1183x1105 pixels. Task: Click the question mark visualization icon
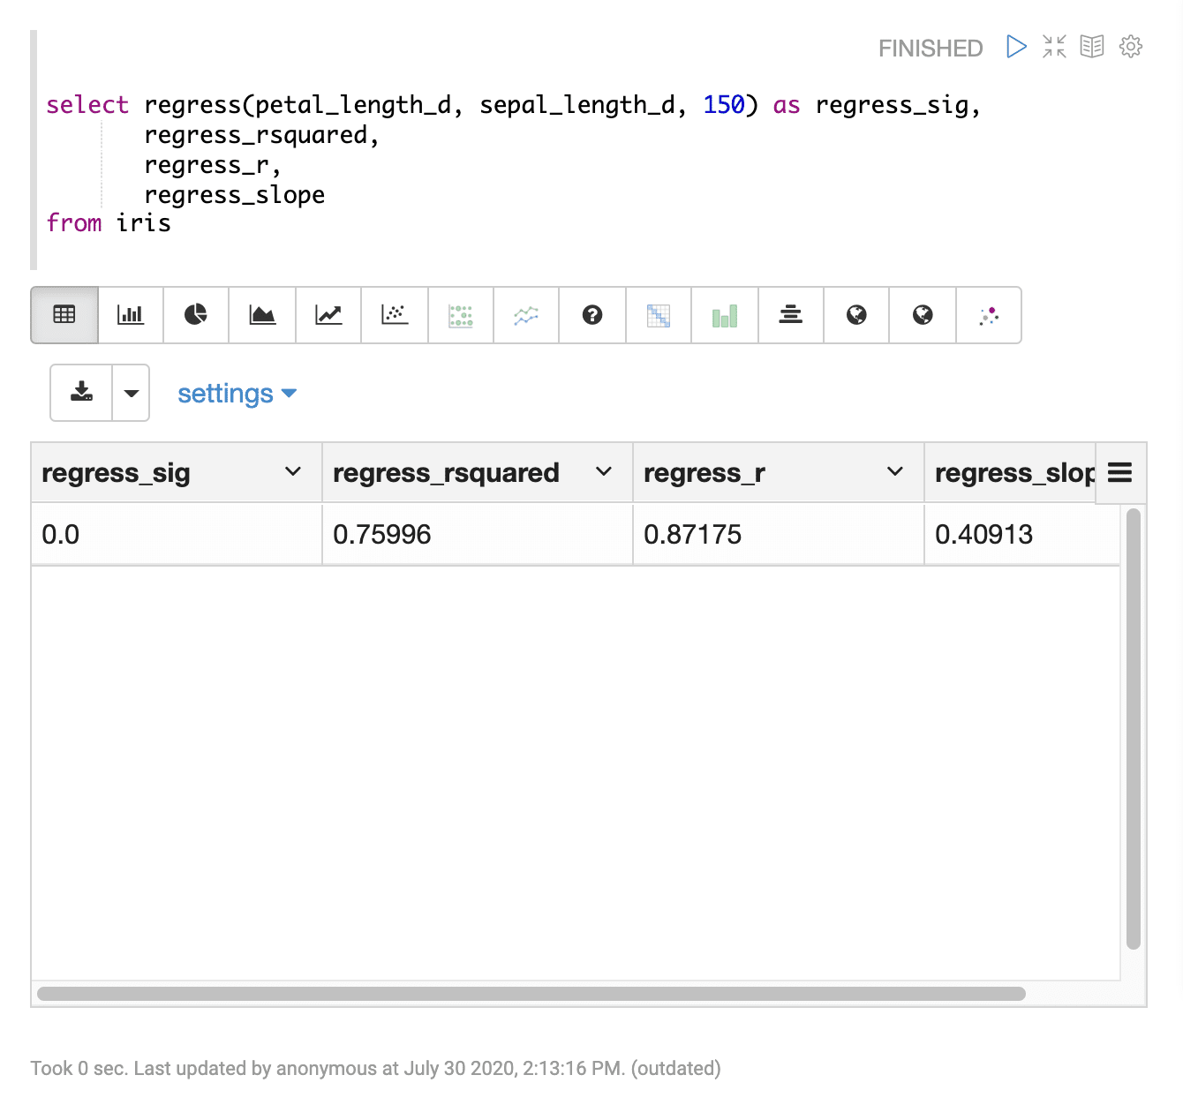(x=592, y=315)
